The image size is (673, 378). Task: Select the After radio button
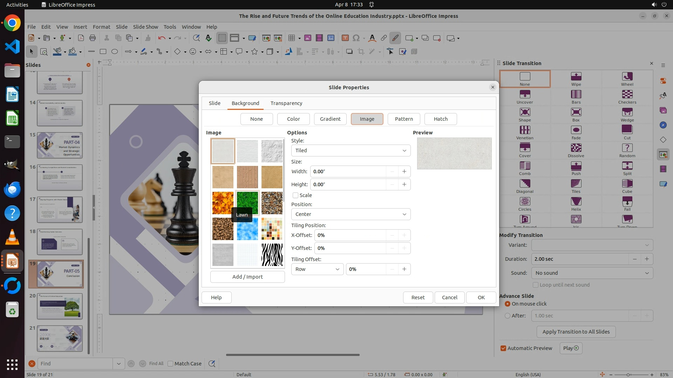point(508,316)
